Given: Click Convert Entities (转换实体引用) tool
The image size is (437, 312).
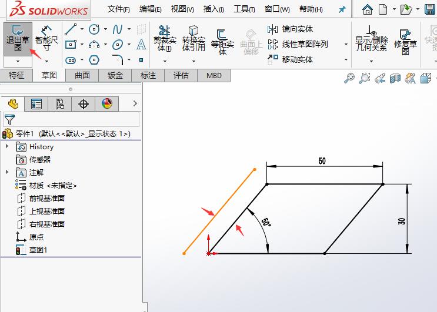Looking at the screenshot, I should pyautogui.click(x=194, y=38).
